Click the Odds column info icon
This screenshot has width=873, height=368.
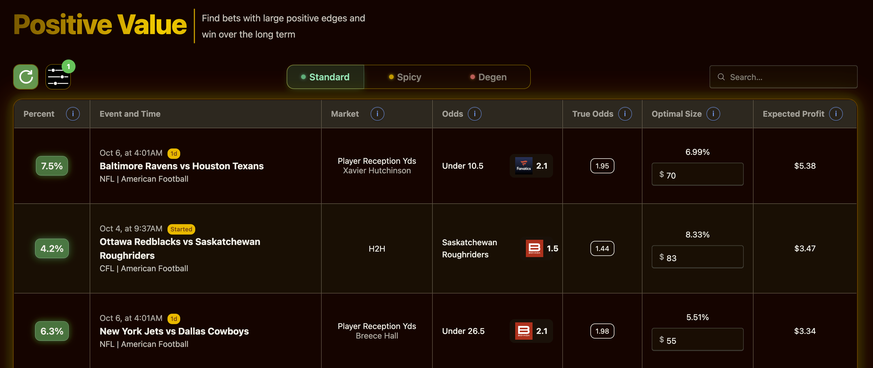pos(474,114)
